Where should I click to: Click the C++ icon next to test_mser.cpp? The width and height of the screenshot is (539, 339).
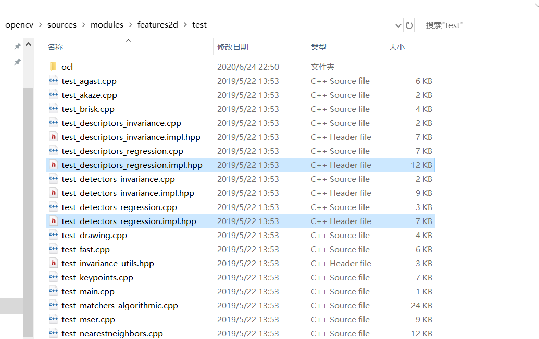point(54,319)
